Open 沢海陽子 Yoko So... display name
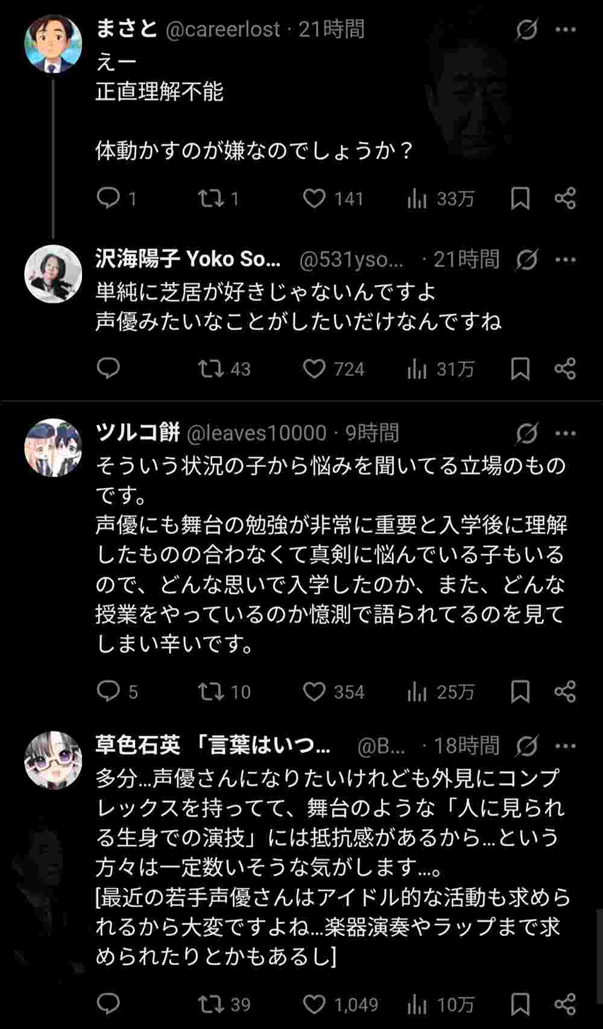Screen dimensions: 603x1029 click(x=188, y=259)
